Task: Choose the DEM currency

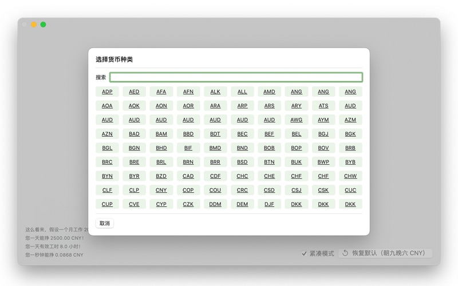Action: click(242, 204)
